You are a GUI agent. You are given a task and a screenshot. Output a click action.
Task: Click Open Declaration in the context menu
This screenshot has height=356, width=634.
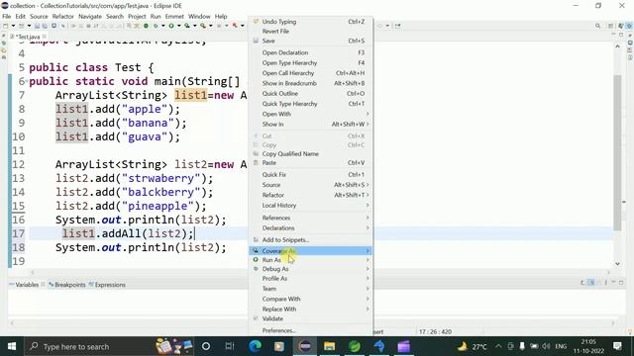pyautogui.click(x=310, y=52)
